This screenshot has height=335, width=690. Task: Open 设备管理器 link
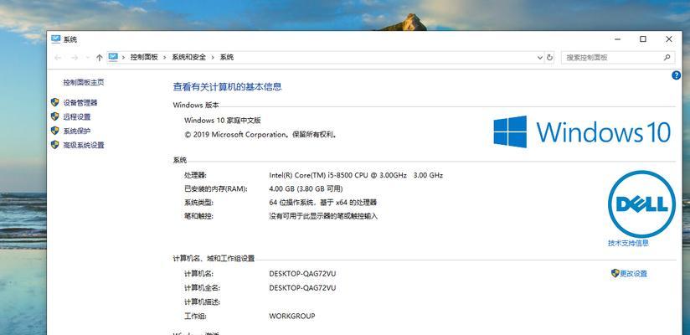(80, 102)
